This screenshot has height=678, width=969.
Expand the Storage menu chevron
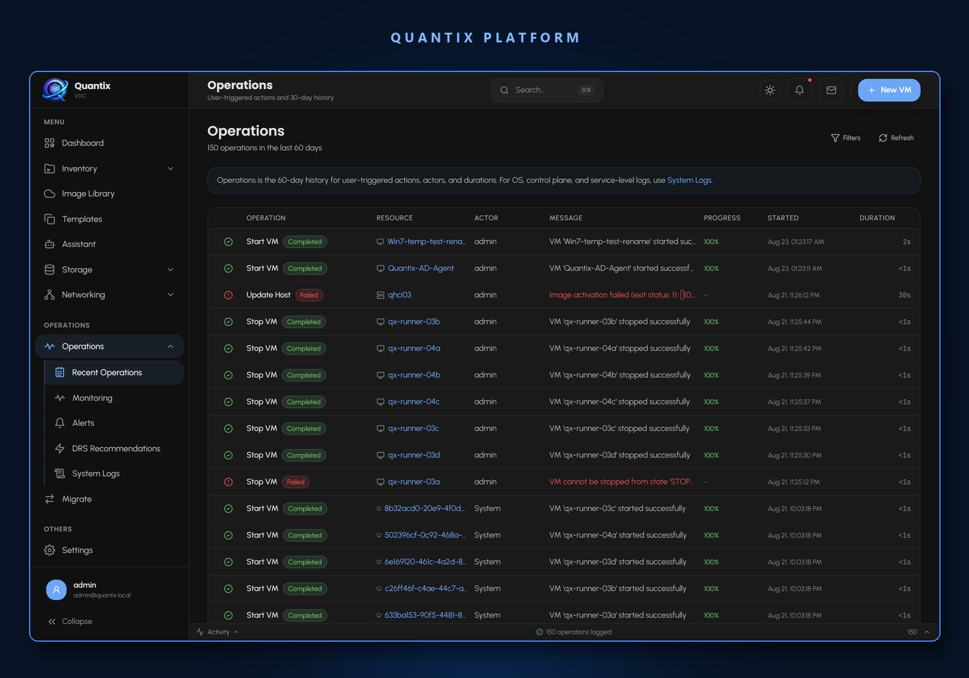[170, 270]
